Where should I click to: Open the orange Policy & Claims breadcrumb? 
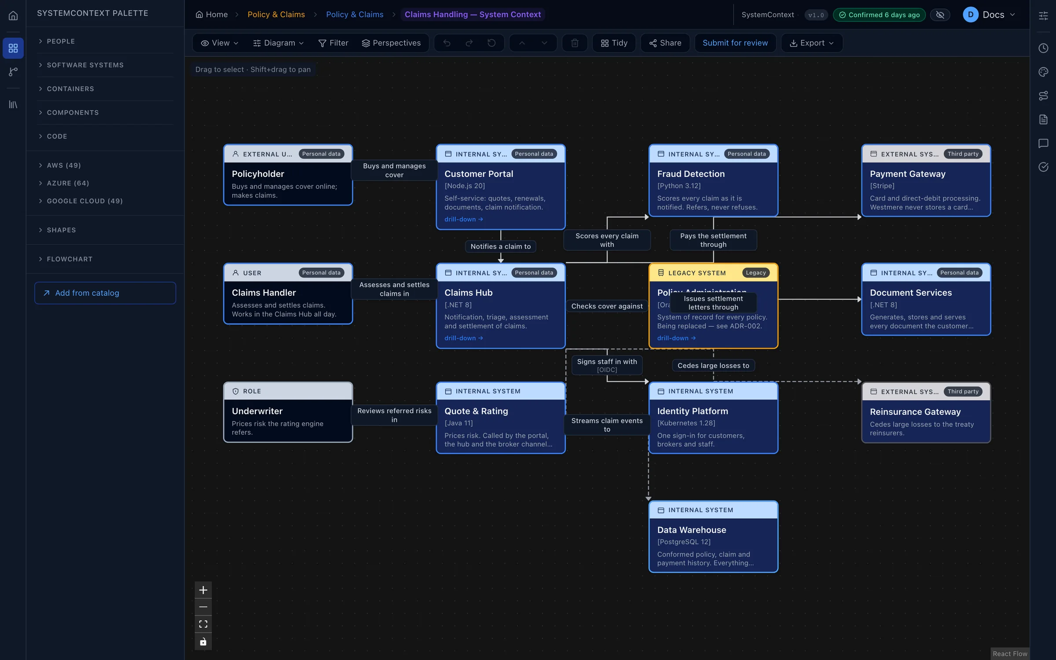276,15
